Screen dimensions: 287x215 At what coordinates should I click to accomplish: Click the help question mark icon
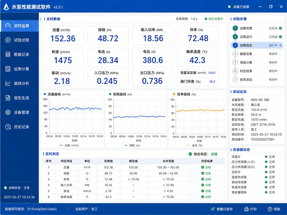[x=270, y=209]
